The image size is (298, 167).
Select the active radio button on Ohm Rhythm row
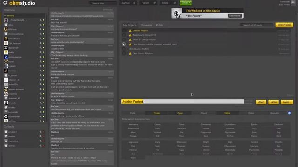(124, 44)
